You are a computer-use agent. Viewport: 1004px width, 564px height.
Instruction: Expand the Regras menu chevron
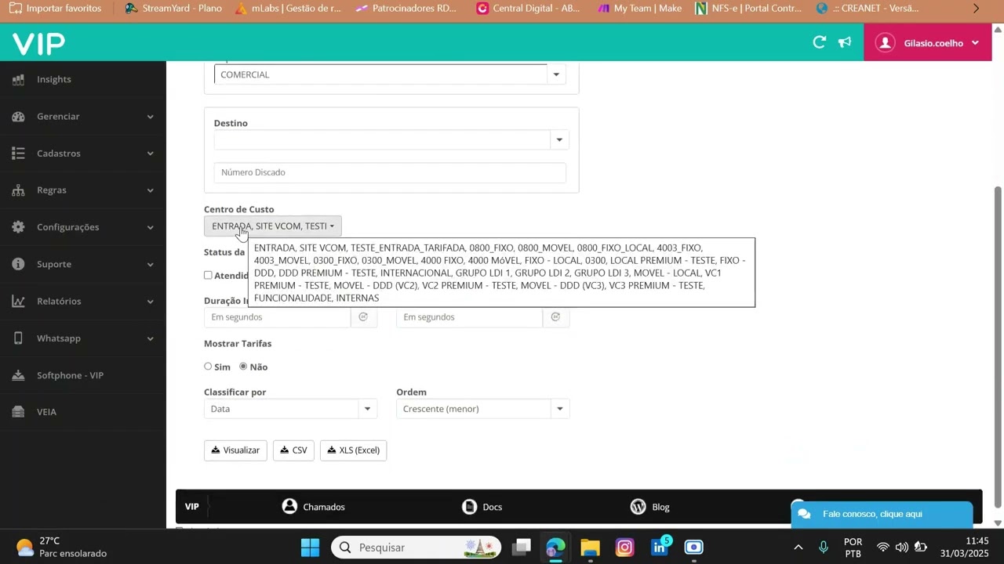(x=150, y=190)
